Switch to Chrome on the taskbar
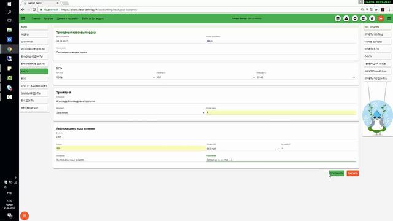The height and width of the screenshot is (221, 393). tap(9, 49)
